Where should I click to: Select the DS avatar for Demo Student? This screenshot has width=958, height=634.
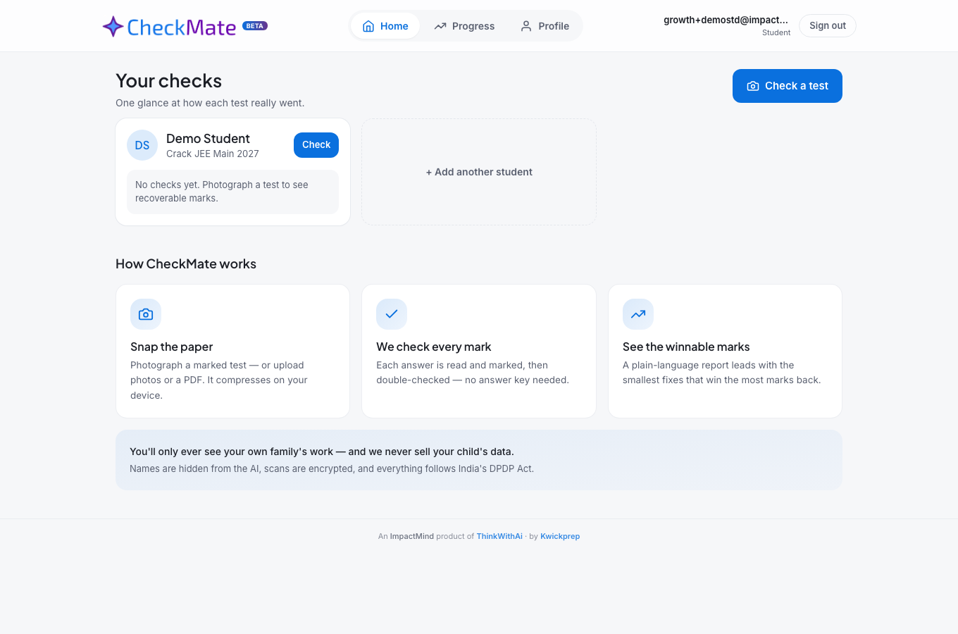click(x=142, y=145)
